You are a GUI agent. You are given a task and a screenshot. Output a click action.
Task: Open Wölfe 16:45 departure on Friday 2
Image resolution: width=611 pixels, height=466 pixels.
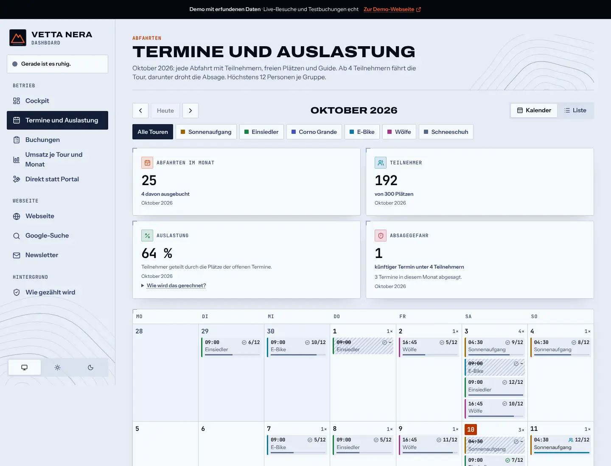429,347
